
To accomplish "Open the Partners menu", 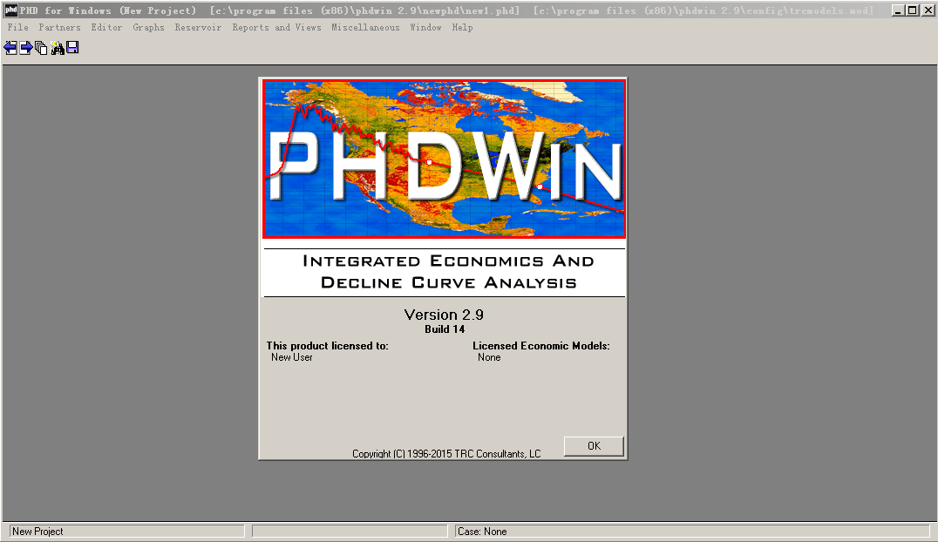I will click(x=60, y=28).
